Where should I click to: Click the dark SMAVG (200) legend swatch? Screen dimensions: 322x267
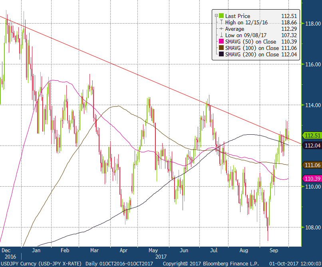pos(221,54)
